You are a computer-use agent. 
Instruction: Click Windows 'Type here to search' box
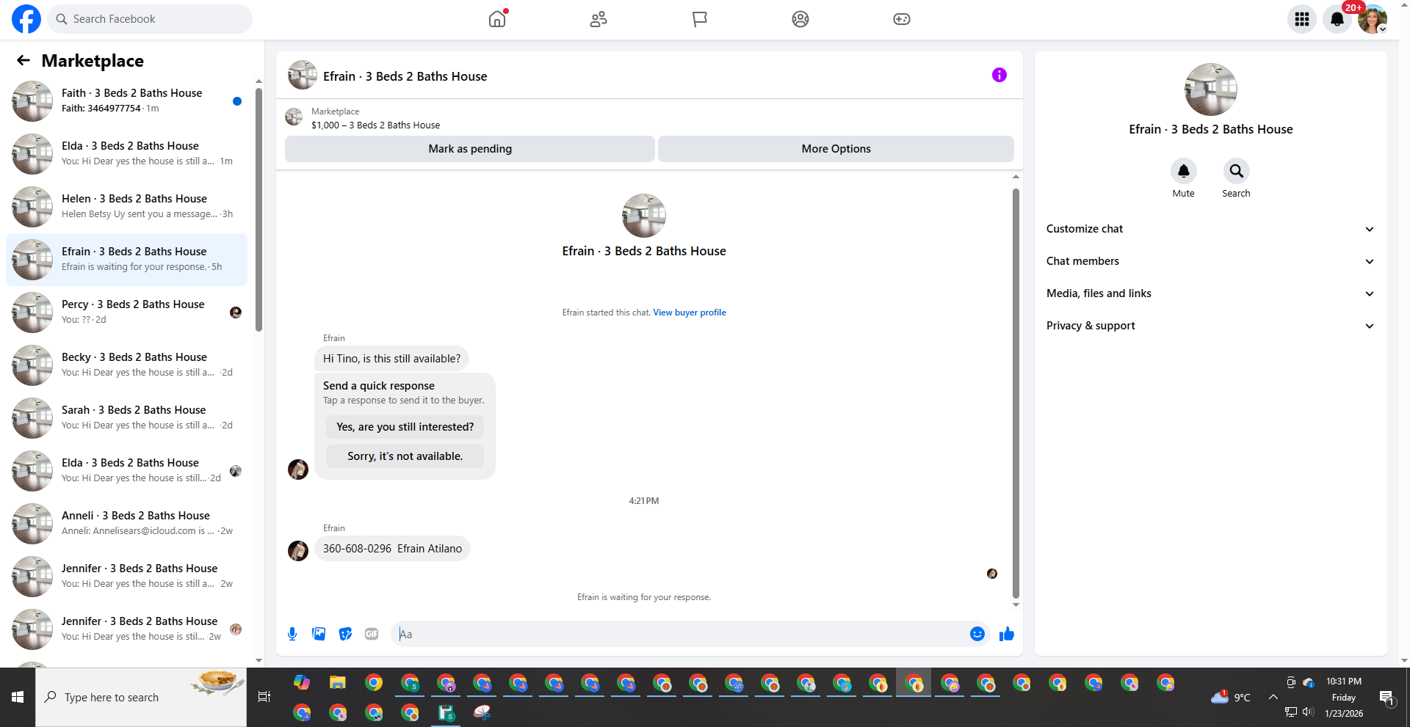click(x=141, y=697)
